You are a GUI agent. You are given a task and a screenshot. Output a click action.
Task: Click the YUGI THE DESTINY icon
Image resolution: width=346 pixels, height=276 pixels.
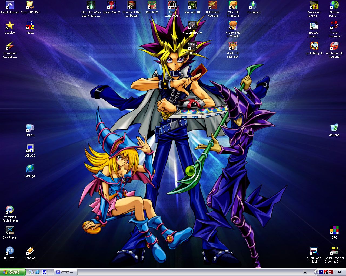tap(233, 50)
